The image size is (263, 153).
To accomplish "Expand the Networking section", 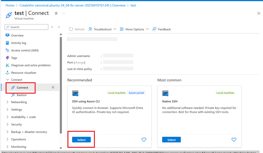I will (7, 102).
